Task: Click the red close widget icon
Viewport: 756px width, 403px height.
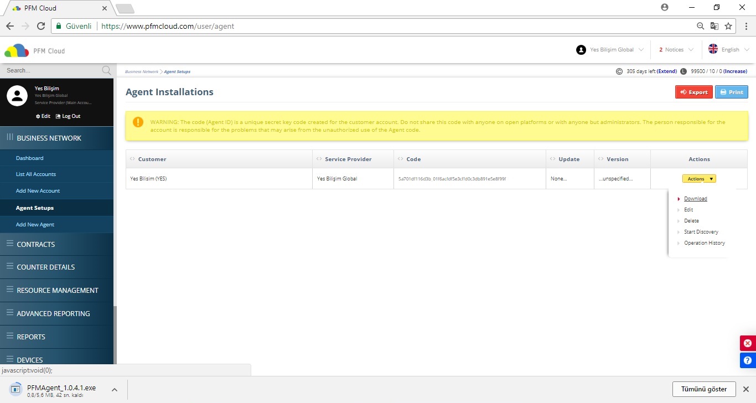Action: [748, 343]
